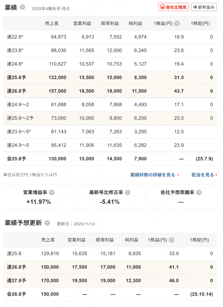Click the question icon next to 最新号比修正率
The image size is (223, 307).
coord(128,192)
